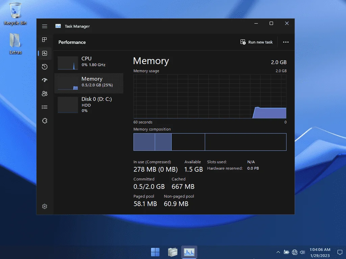Open the Windows Start button on taskbar
The width and height of the screenshot is (346, 259).
click(155, 252)
